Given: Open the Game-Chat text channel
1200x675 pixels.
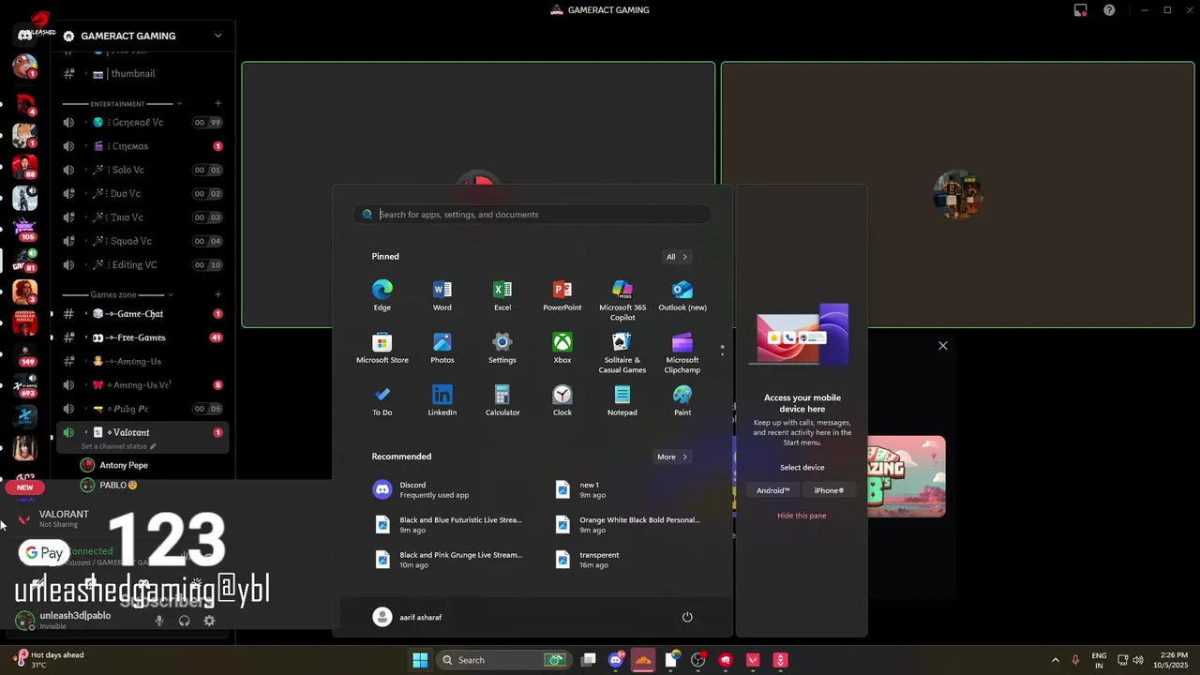Looking at the screenshot, I should (141, 314).
